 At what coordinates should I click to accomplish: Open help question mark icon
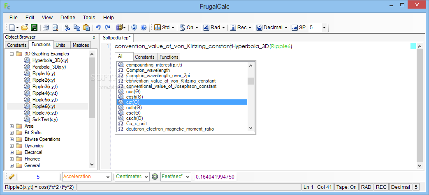144,28
